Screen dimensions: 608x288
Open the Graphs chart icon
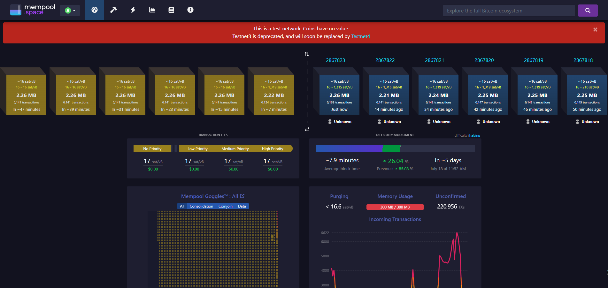pos(152,10)
